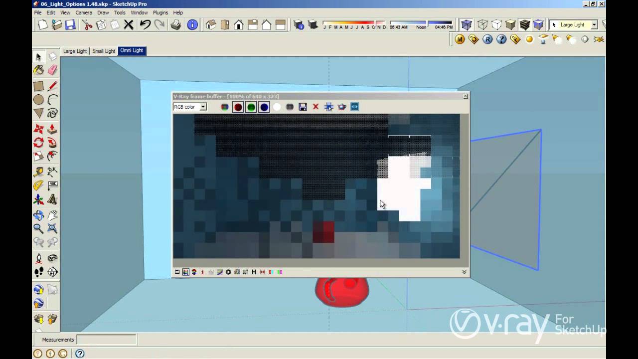638x359 pixels.
Task: Show pixel information 'i' in frame buffer
Action: pos(202,272)
